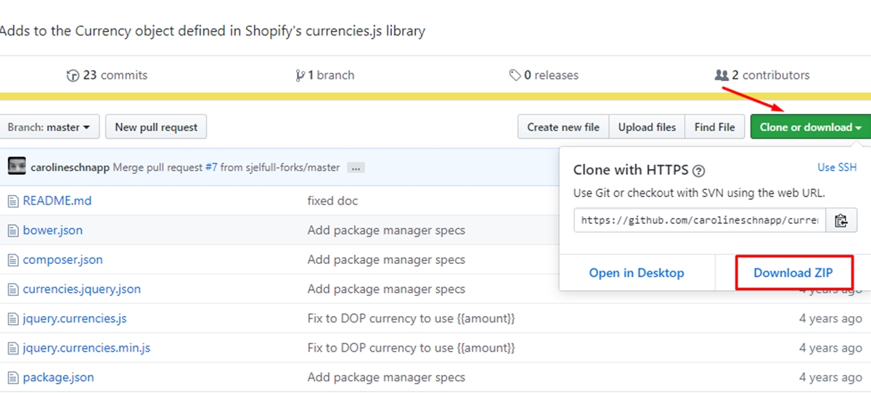Click carolineschnapp's avatar thumbnail
The image size is (871, 393).
[x=17, y=167]
